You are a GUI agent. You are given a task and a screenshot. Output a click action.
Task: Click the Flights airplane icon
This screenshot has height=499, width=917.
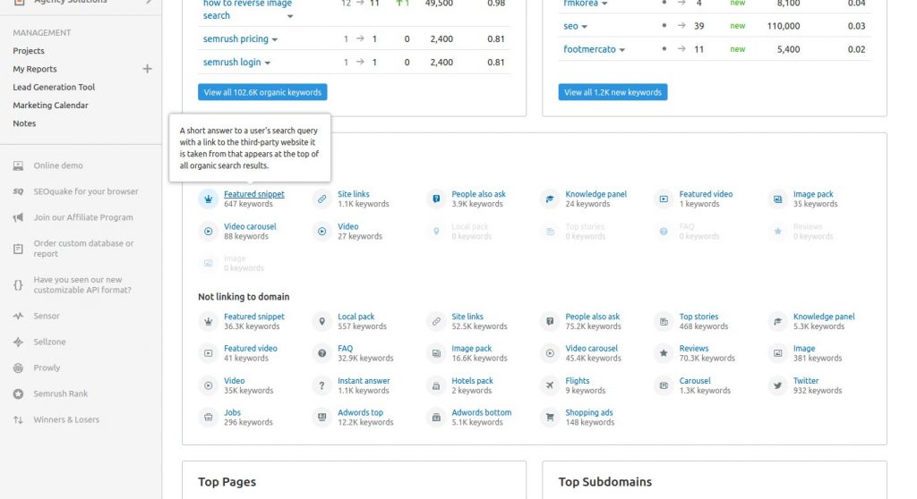tap(550, 385)
